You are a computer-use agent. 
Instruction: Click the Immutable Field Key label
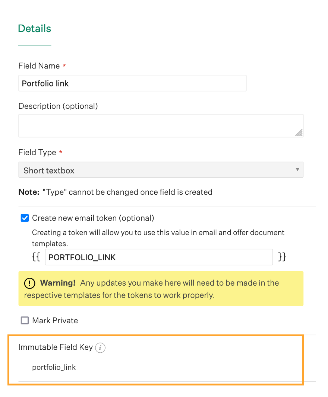56,347
